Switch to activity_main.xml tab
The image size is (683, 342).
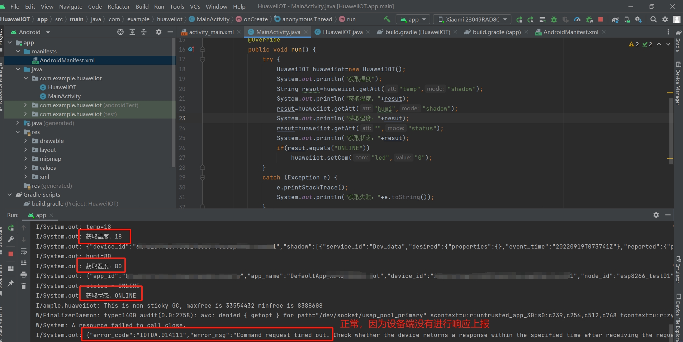coord(211,32)
